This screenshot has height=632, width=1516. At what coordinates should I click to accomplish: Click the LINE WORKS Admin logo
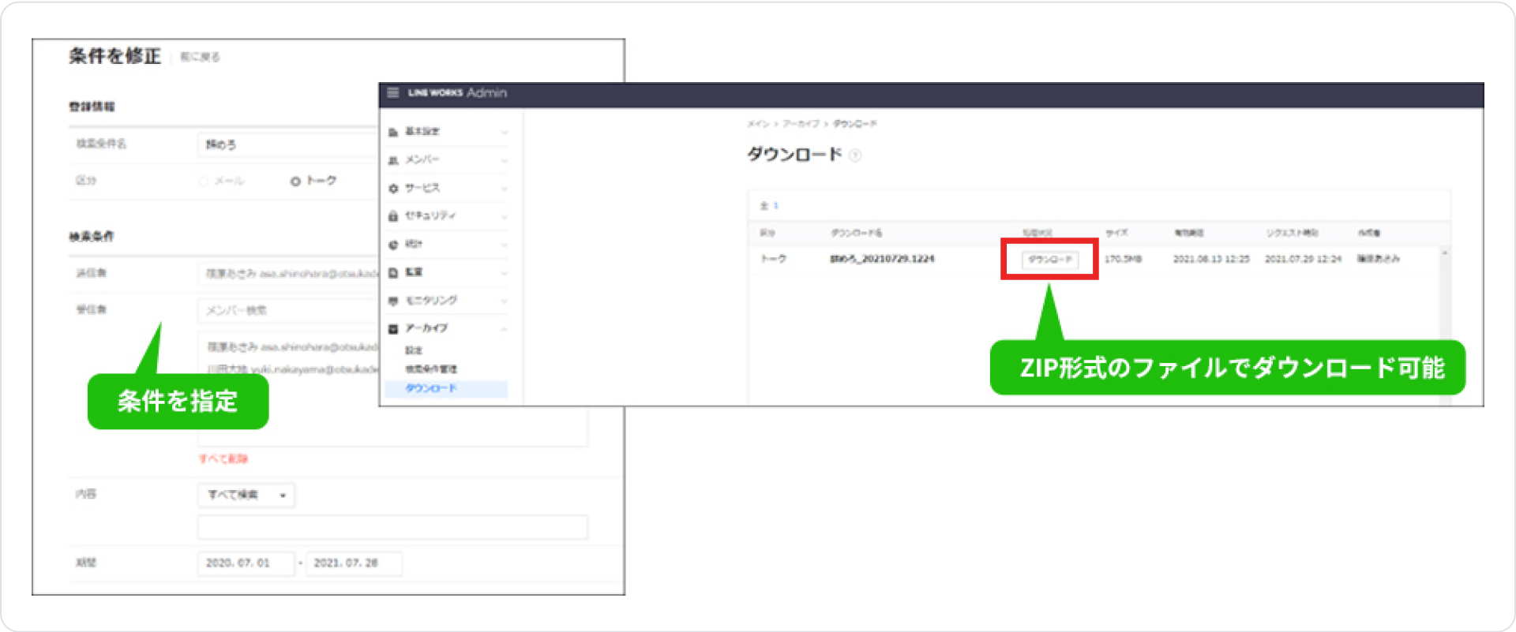tap(457, 92)
